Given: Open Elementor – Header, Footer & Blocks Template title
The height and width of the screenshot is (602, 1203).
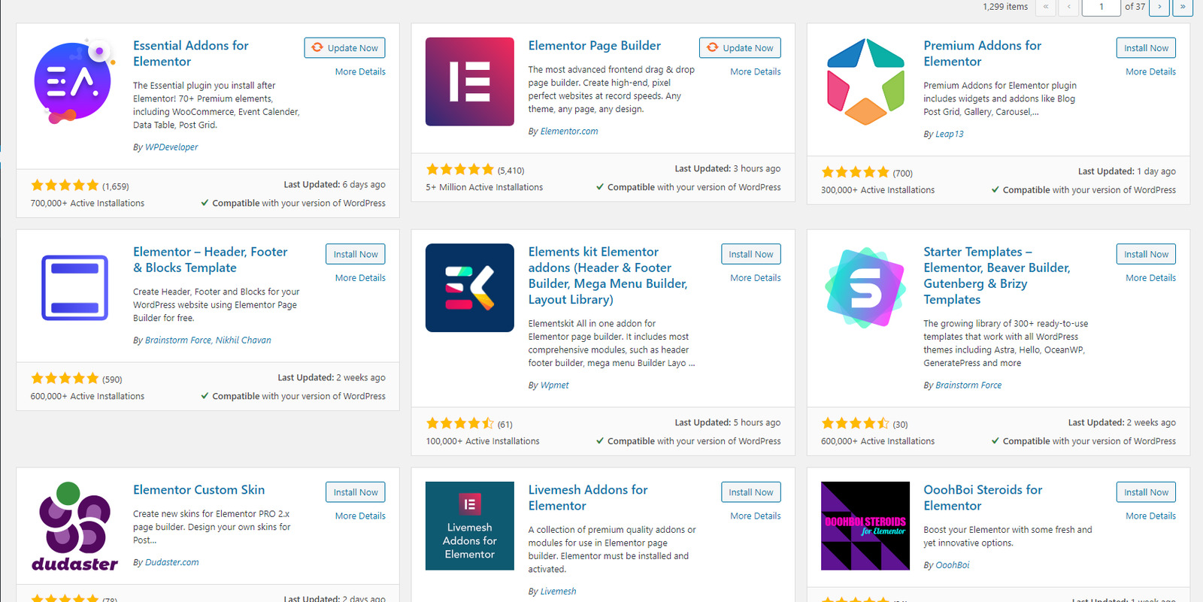Looking at the screenshot, I should 211,260.
